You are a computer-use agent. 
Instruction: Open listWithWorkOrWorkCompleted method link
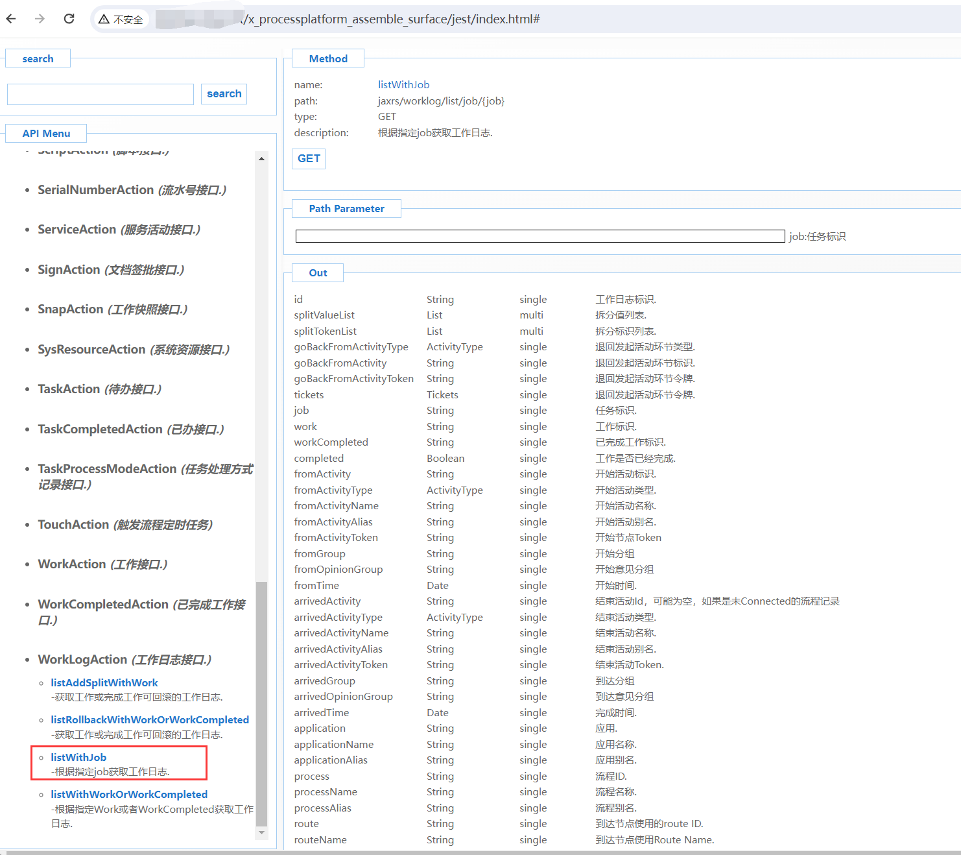(x=129, y=794)
